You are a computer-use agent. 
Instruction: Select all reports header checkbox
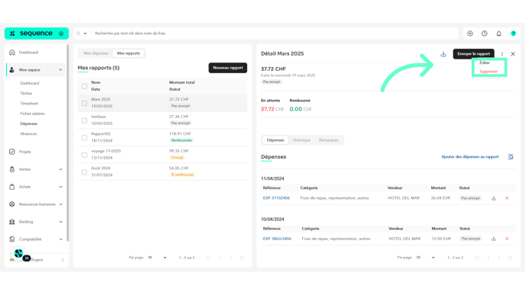click(x=85, y=86)
